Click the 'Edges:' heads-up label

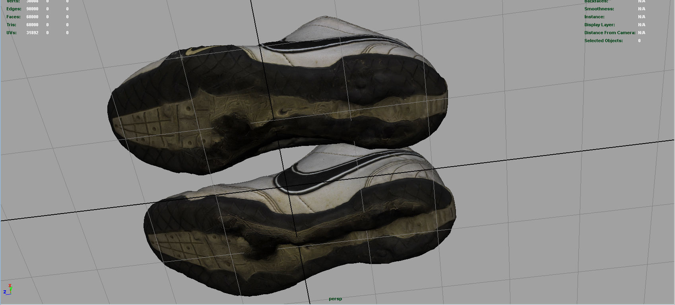coord(14,9)
